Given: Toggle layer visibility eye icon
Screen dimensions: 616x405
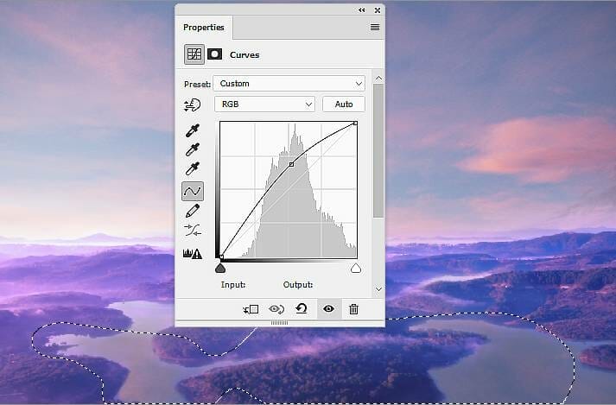Looking at the screenshot, I should pyautogui.click(x=327, y=308).
